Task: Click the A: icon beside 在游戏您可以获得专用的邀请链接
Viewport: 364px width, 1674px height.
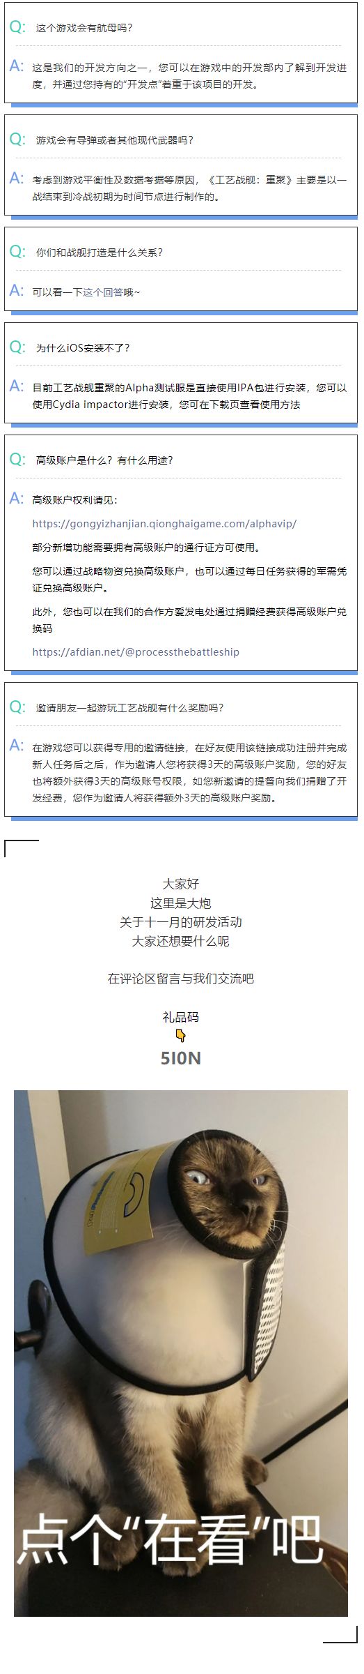Action: pos(17,746)
